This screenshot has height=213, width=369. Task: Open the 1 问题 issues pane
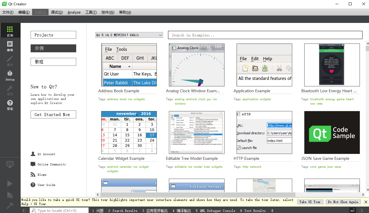tap(98, 211)
